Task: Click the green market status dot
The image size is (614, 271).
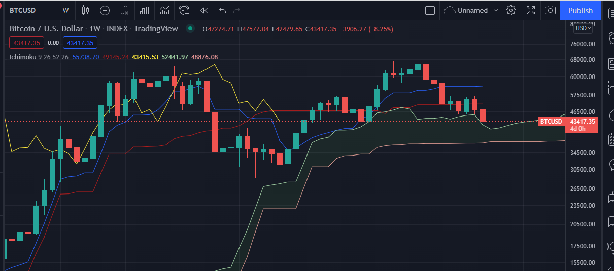Action: click(x=190, y=29)
